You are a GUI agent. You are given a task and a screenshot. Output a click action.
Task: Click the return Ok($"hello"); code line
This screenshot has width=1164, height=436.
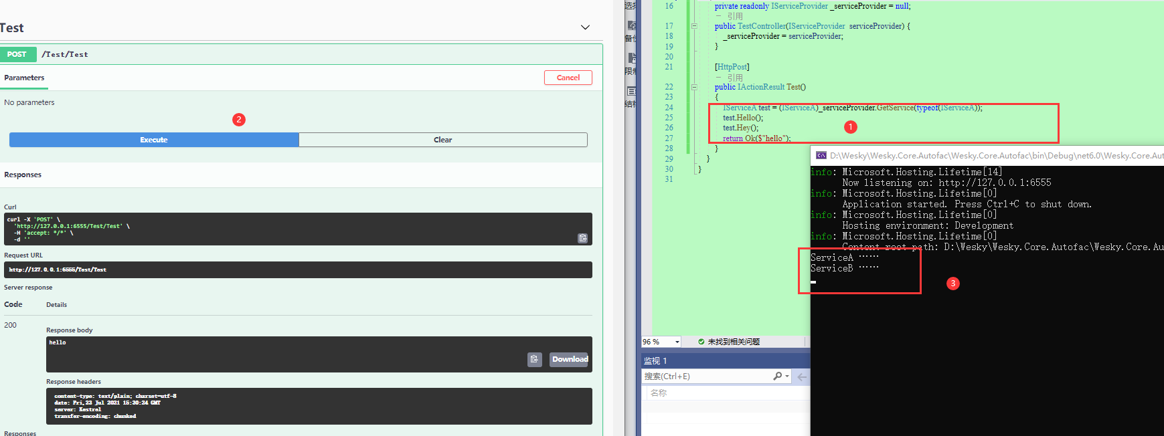(x=757, y=138)
